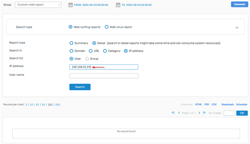
Task: Open the FROM date calendar icon
Action: [70, 5]
